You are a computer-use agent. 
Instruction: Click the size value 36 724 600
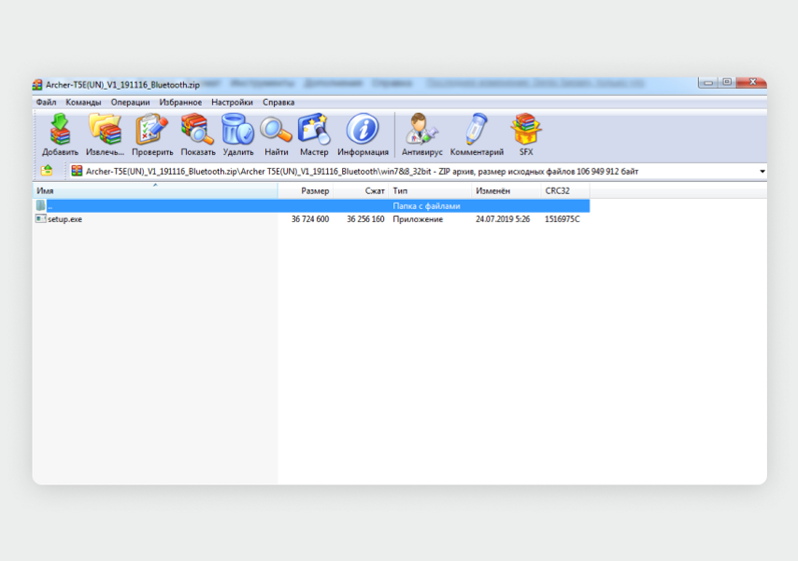310,219
